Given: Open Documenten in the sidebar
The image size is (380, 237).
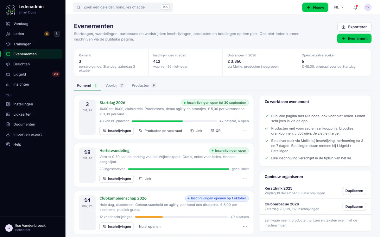Looking at the screenshot, I should point(33,124).
